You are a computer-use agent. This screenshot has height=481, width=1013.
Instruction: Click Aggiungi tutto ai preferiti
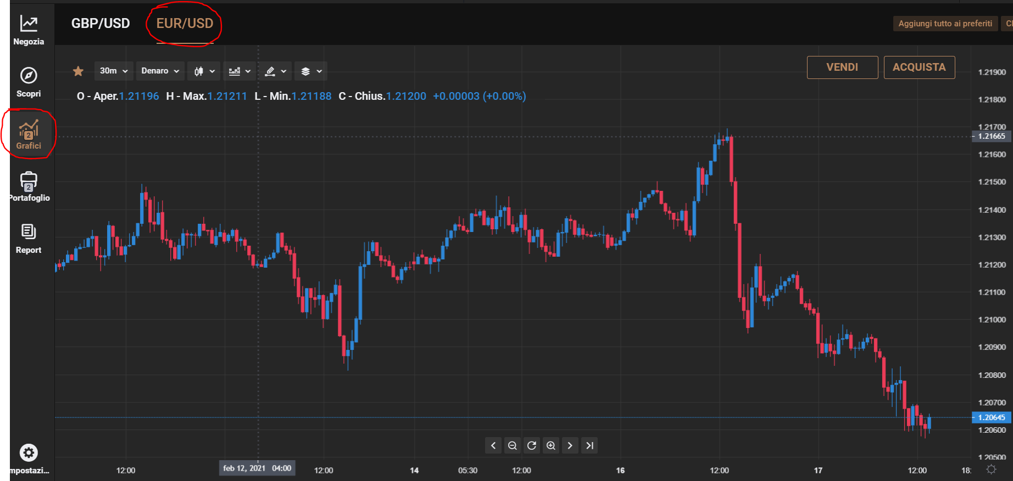click(945, 24)
